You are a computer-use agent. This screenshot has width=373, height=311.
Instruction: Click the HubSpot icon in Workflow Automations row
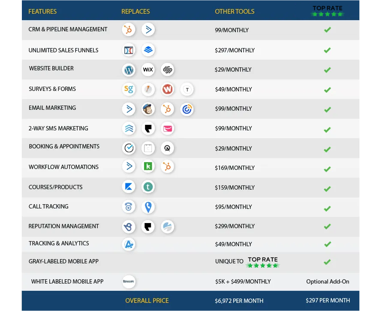click(167, 166)
